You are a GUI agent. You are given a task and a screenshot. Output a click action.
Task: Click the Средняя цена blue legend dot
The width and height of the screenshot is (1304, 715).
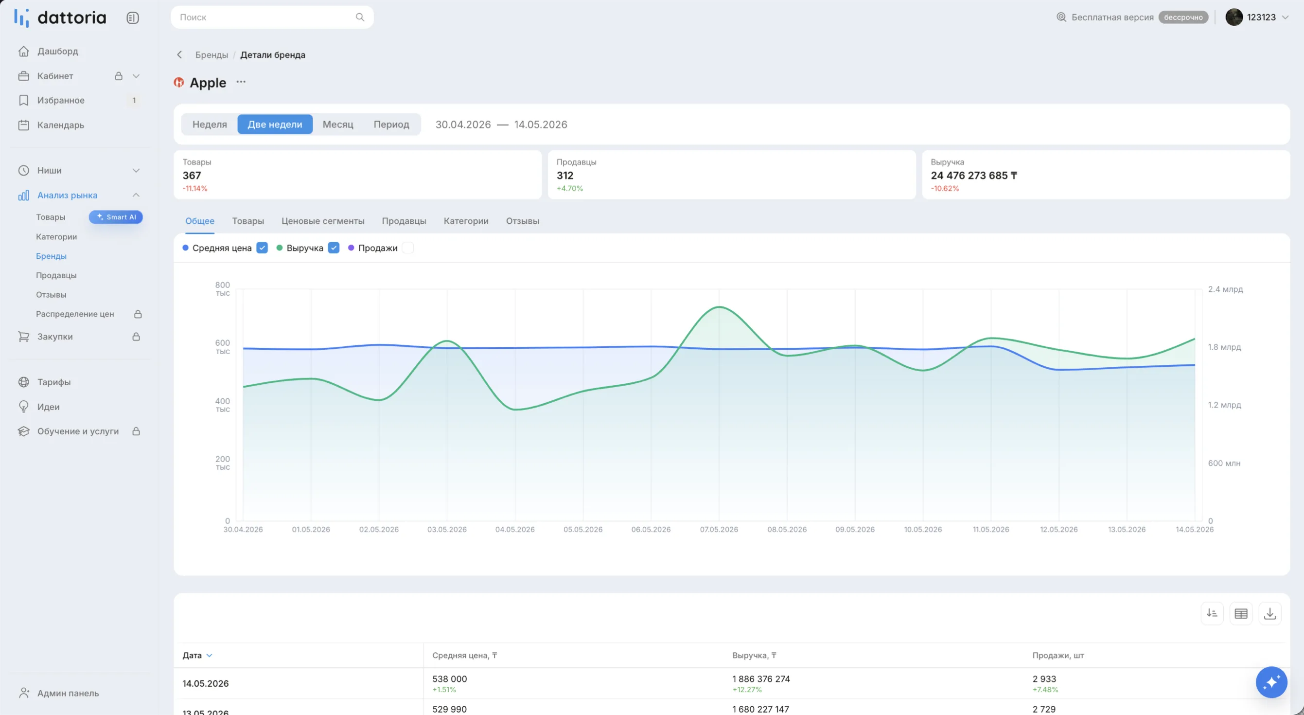(185, 248)
